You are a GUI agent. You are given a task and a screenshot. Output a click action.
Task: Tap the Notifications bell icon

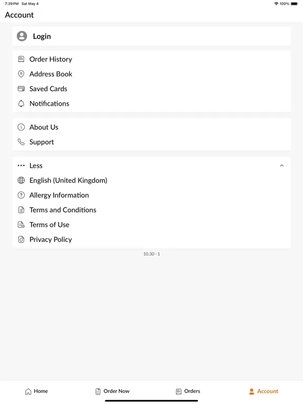(21, 104)
